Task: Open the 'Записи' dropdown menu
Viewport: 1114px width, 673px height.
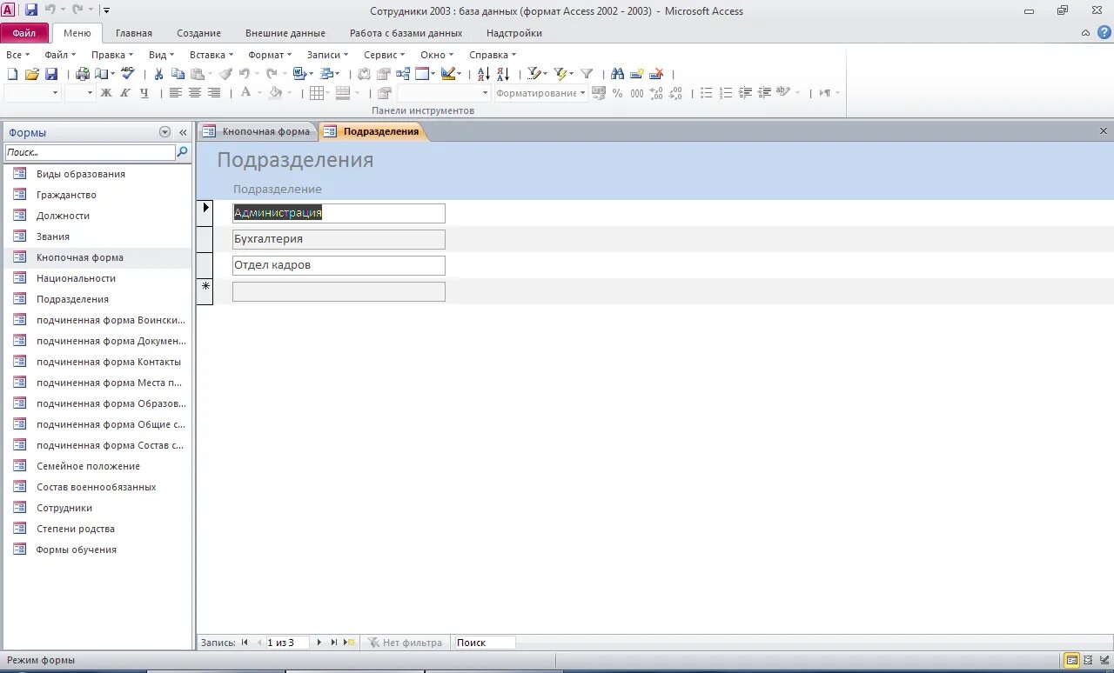Action: (327, 55)
